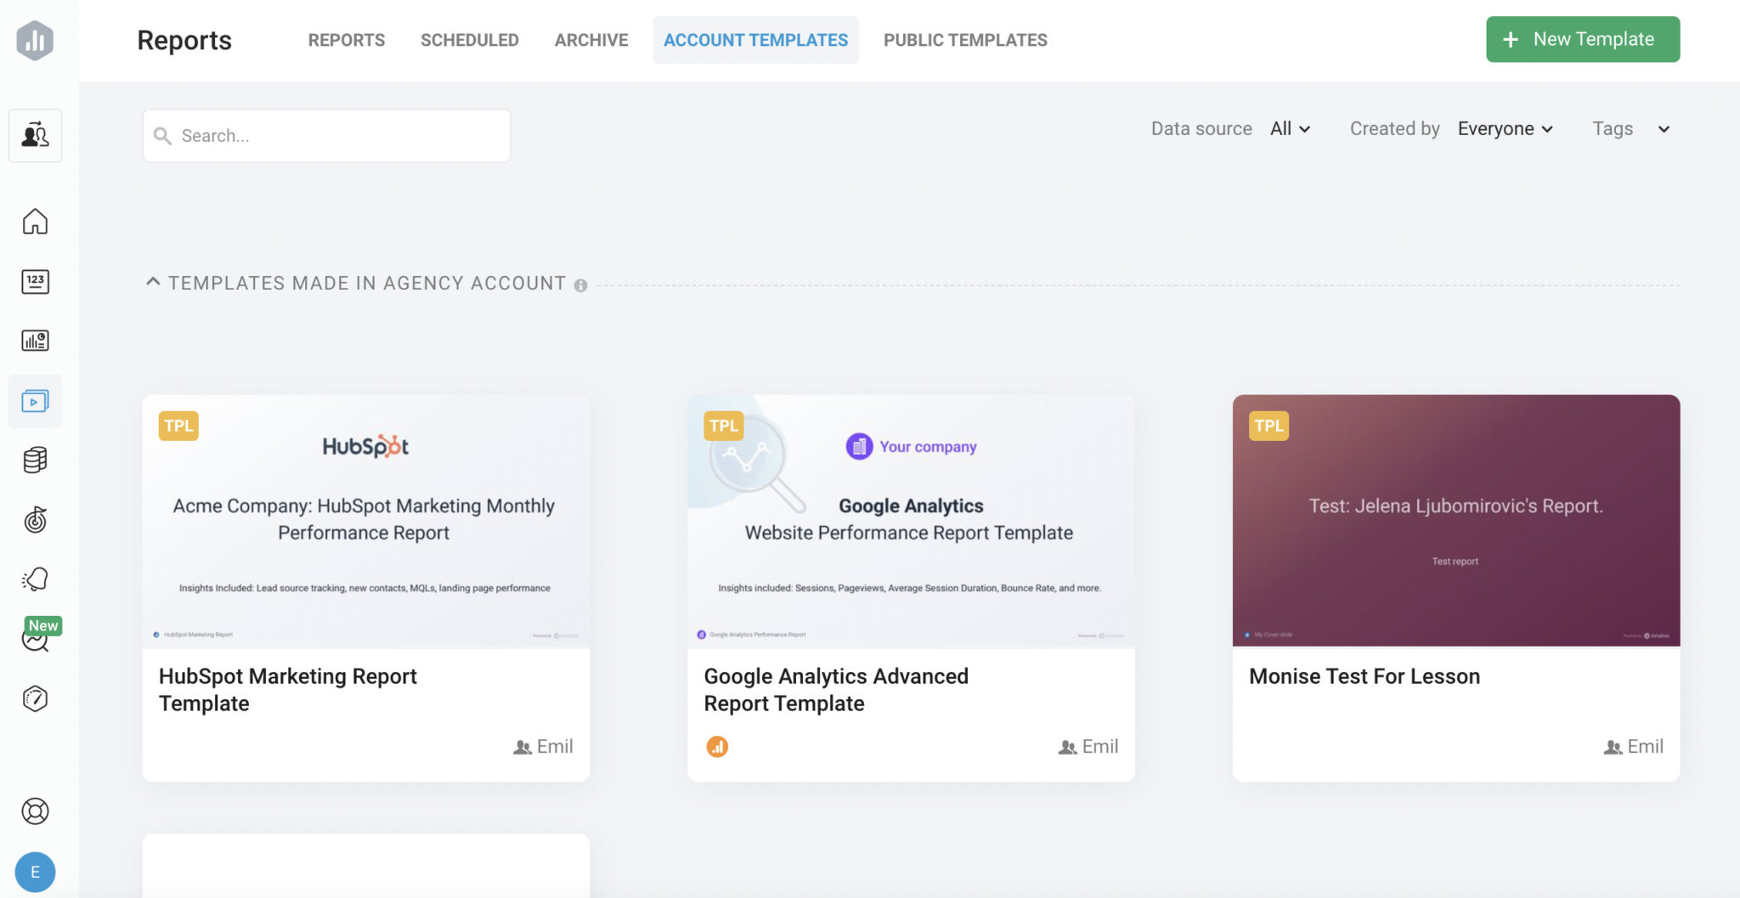Viewport: 1740px width, 898px height.
Task: Switch to the Public Templates tab
Action: (x=965, y=39)
